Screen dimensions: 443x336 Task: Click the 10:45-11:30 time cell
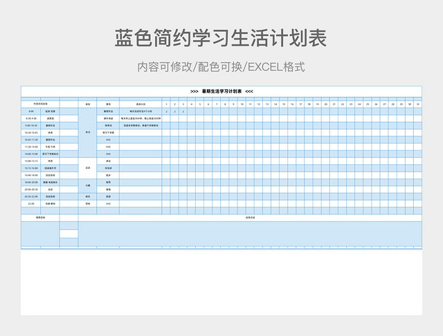pos(31,140)
